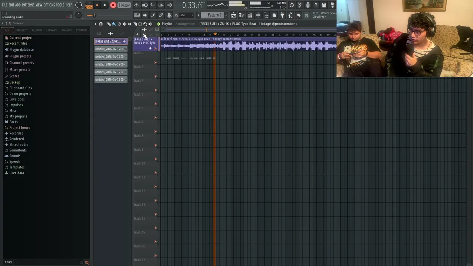Screen dimensions: 473x266
Task: Click the main volume knob
Action: click(79, 5)
